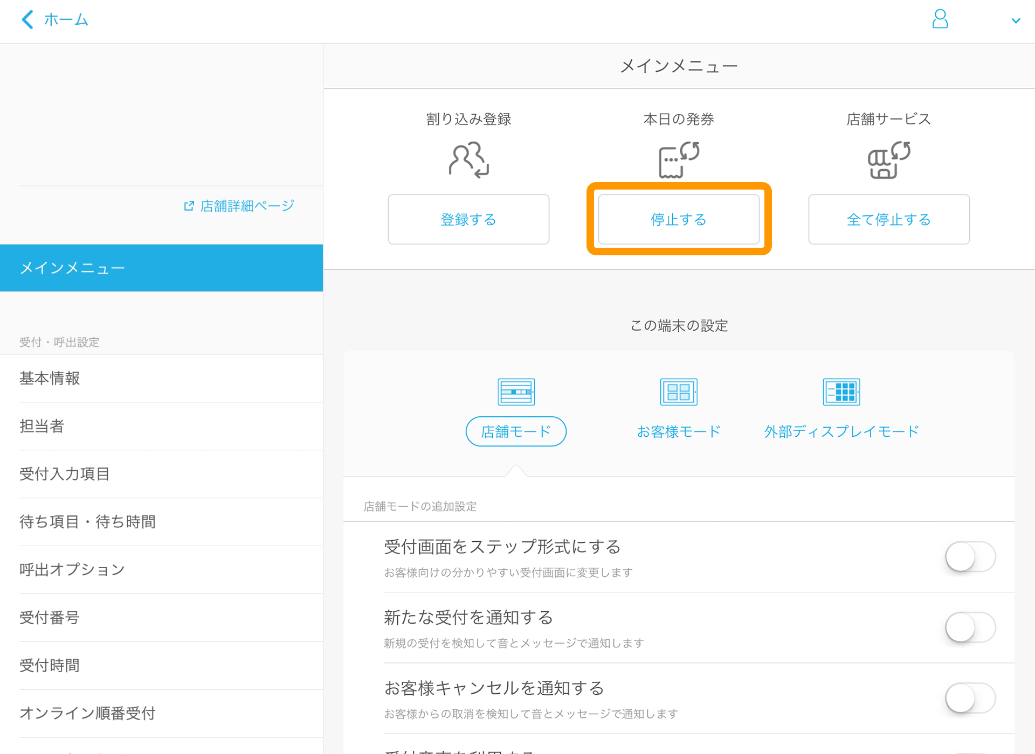Click the external link icon beside 店舗詳細ページ
Viewport: 1035px width, 754px height.
pyautogui.click(x=188, y=205)
